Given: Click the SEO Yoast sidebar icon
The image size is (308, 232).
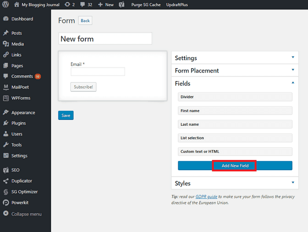Looking at the screenshot, I should [x=6, y=170].
